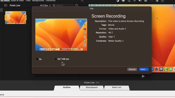This screenshot has height=98, width=175.
Task: Click the Next... button
Action: tap(144, 69)
